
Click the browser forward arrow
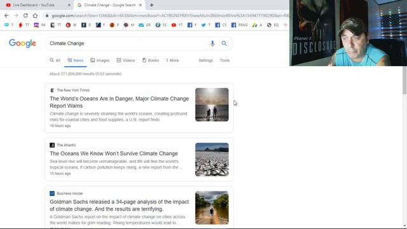[x=16, y=15]
